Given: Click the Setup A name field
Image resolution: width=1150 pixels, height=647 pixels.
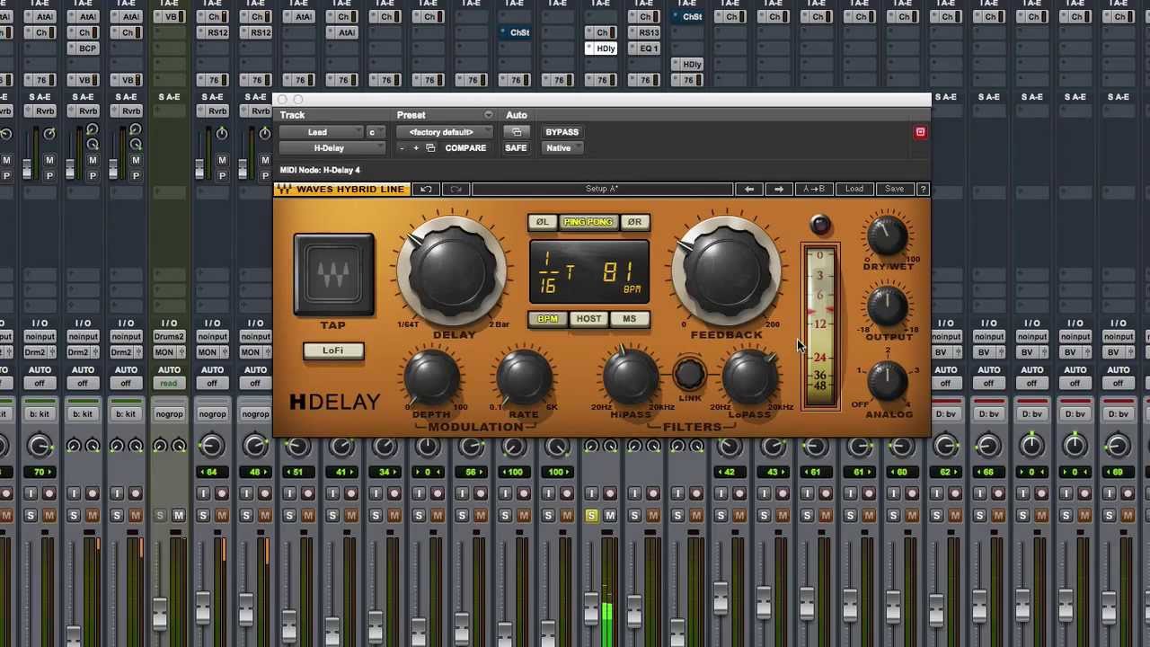Looking at the screenshot, I should pyautogui.click(x=602, y=189).
